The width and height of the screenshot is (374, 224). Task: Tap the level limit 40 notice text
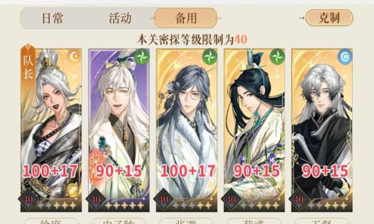click(192, 40)
